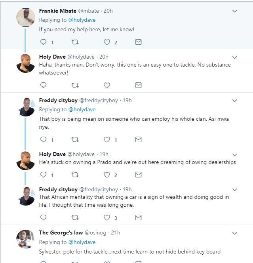Viewport: 253px width, 263px height.
Task: Retweet Holy Dave's 'No substance whatsoever' tweet
Action: [75, 85]
